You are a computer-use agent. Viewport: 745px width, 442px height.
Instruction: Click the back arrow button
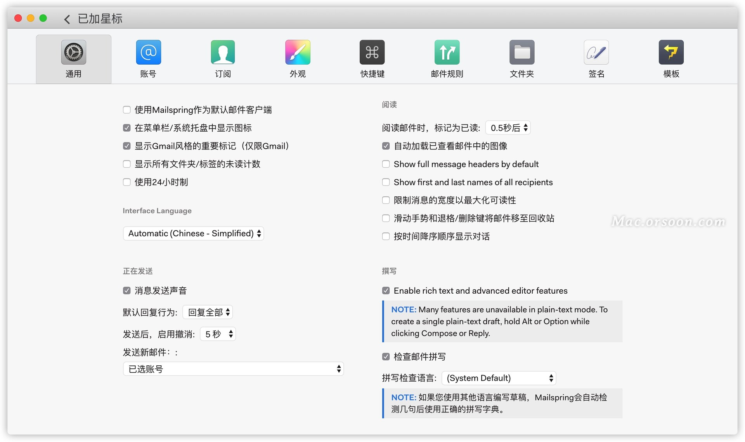(x=66, y=19)
